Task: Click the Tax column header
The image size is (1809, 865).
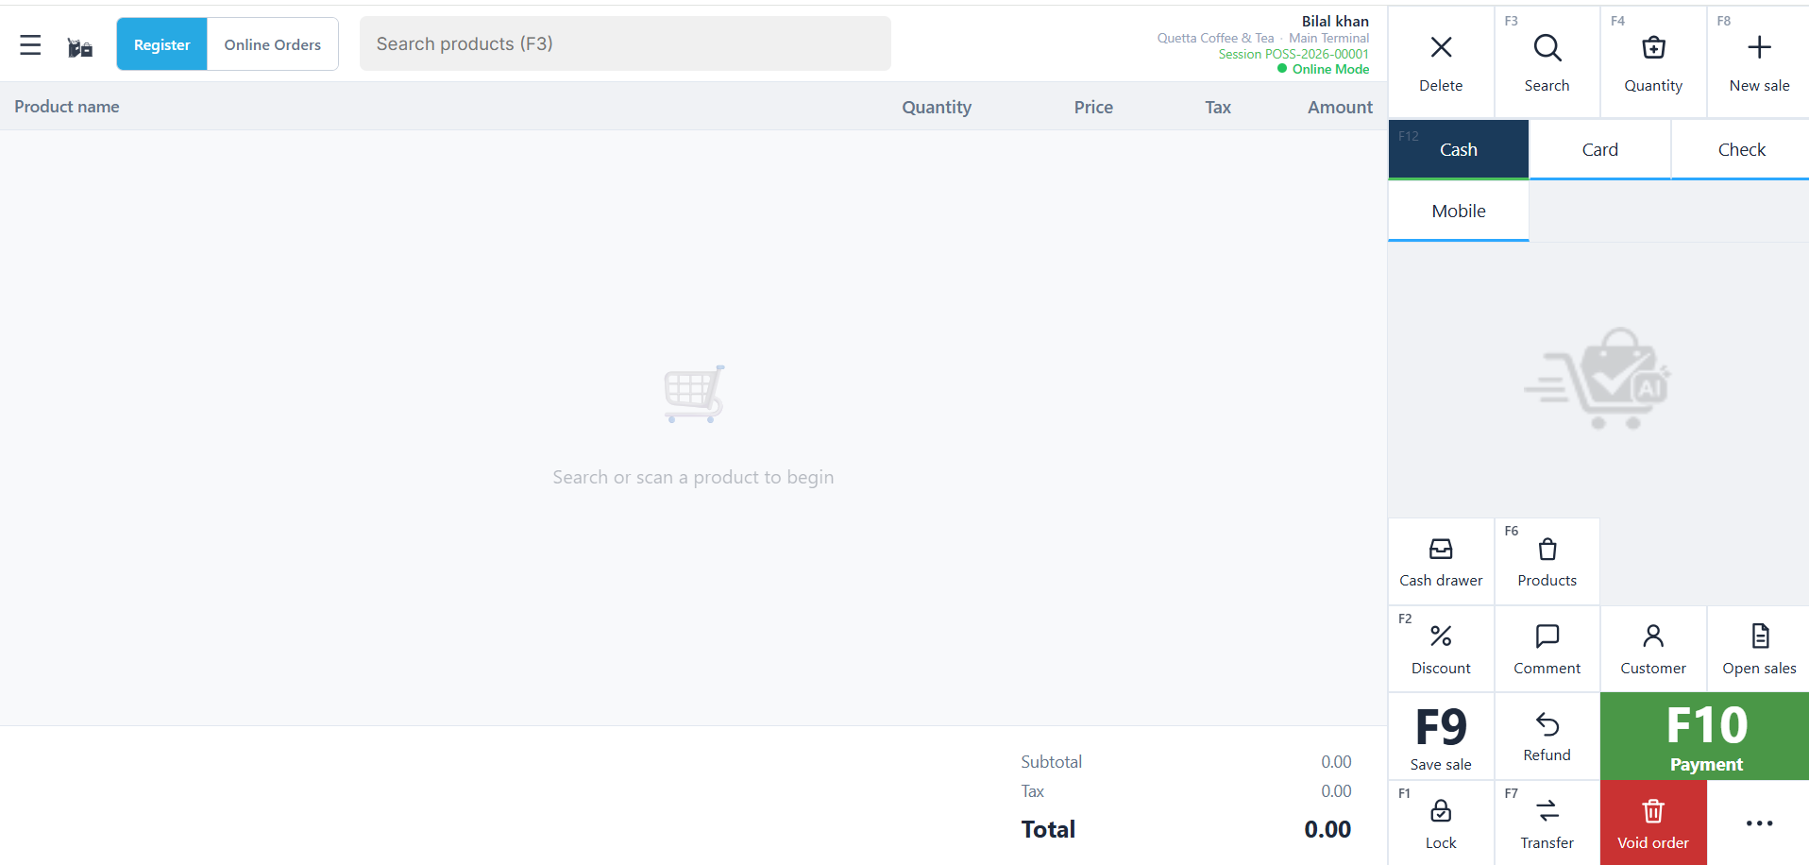Action: (1218, 108)
